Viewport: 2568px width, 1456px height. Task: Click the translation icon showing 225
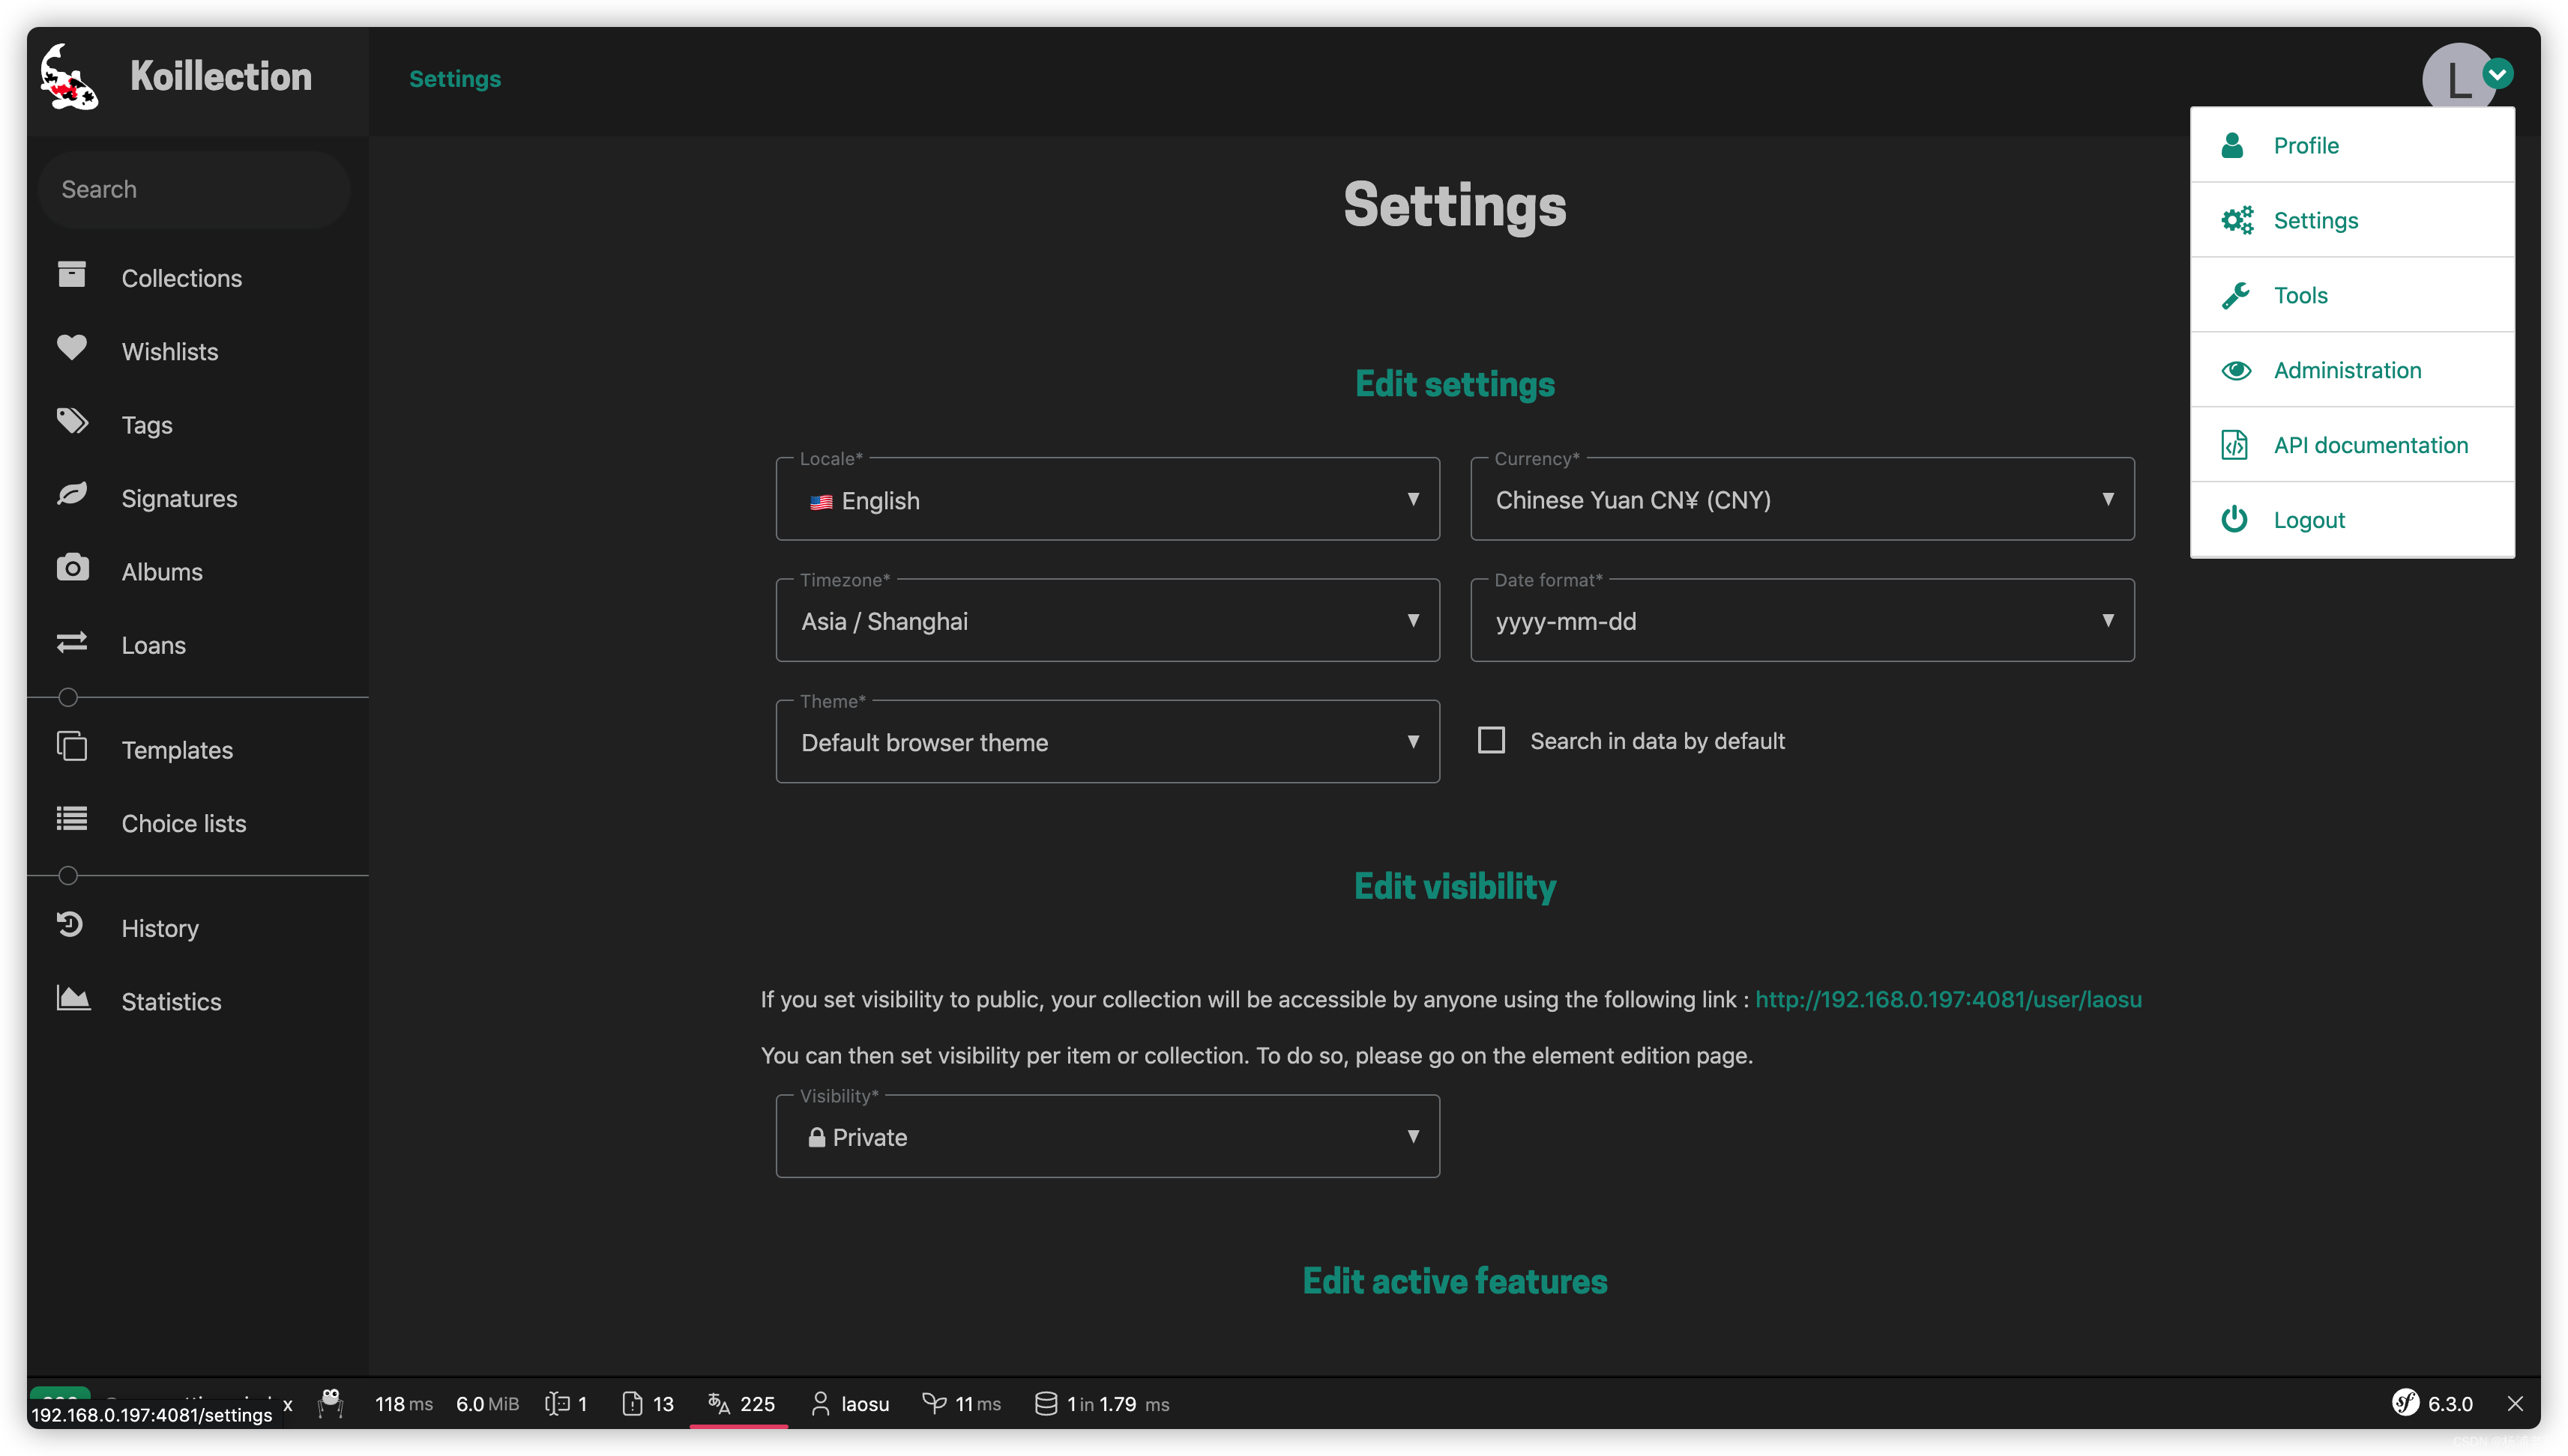point(719,1404)
